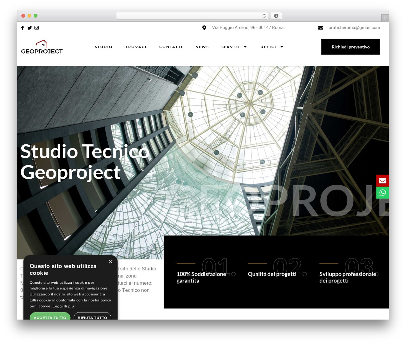This screenshot has height=344, width=406.
Task: Open the green WhatsApp floating button
Action: pos(383,193)
